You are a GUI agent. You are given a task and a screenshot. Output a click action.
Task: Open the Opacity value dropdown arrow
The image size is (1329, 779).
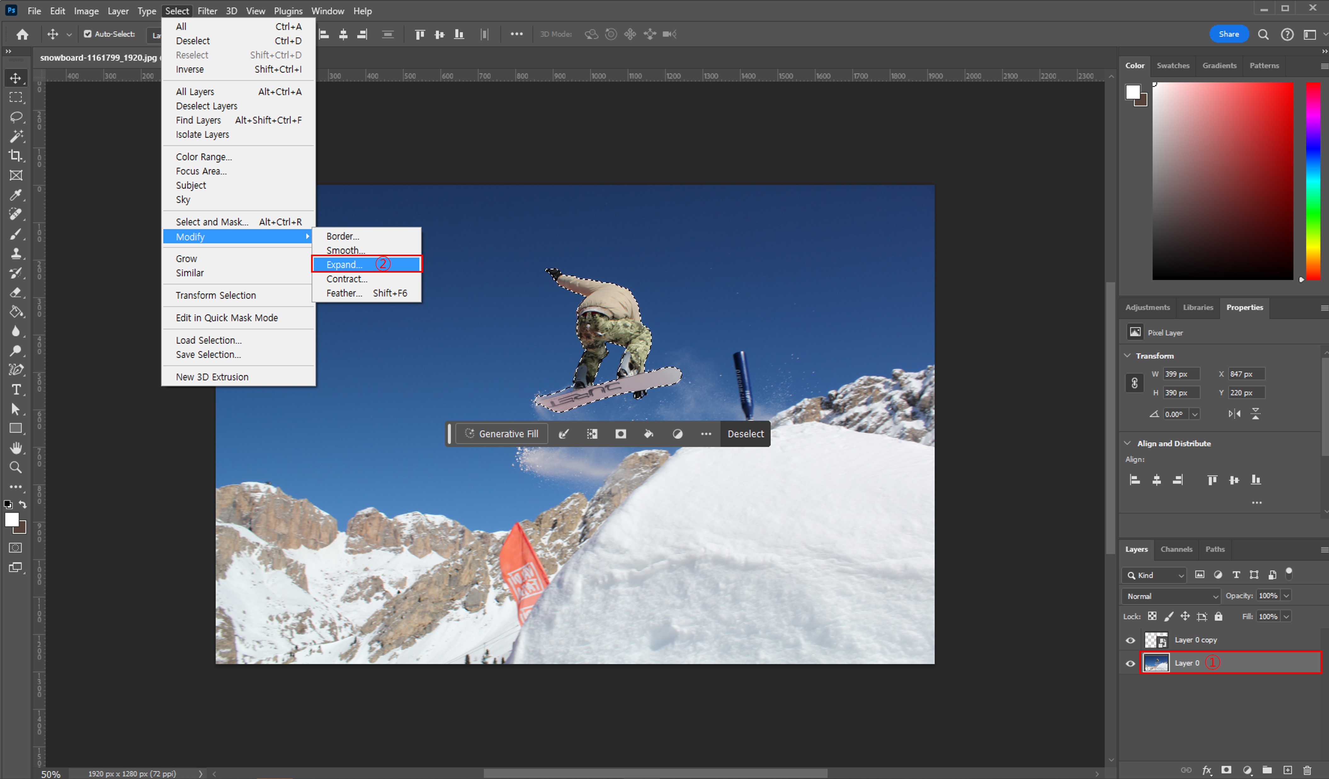pos(1287,596)
